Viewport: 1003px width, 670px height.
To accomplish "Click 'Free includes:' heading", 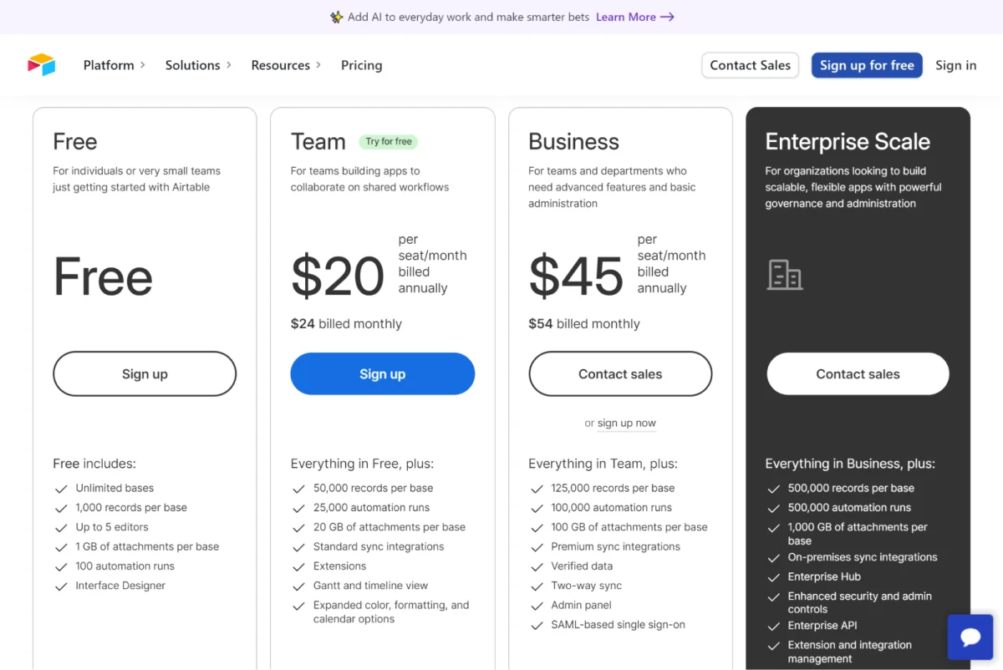I will pyautogui.click(x=94, y=464).
